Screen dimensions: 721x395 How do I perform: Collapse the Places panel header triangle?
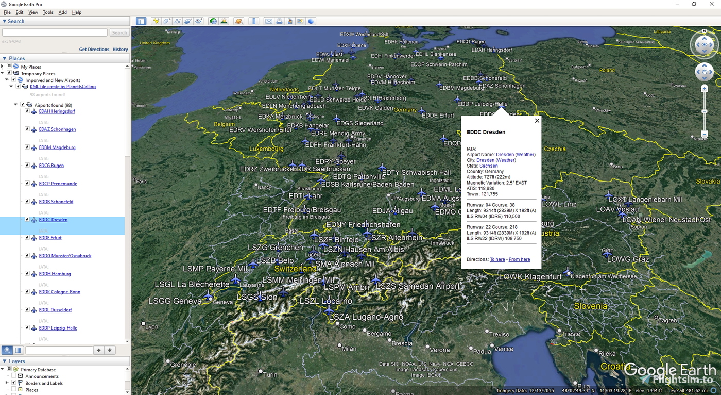click(5, 58)
